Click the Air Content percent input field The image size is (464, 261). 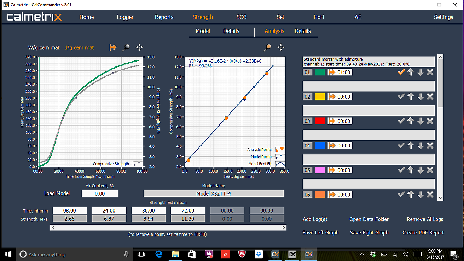point(100,193)
